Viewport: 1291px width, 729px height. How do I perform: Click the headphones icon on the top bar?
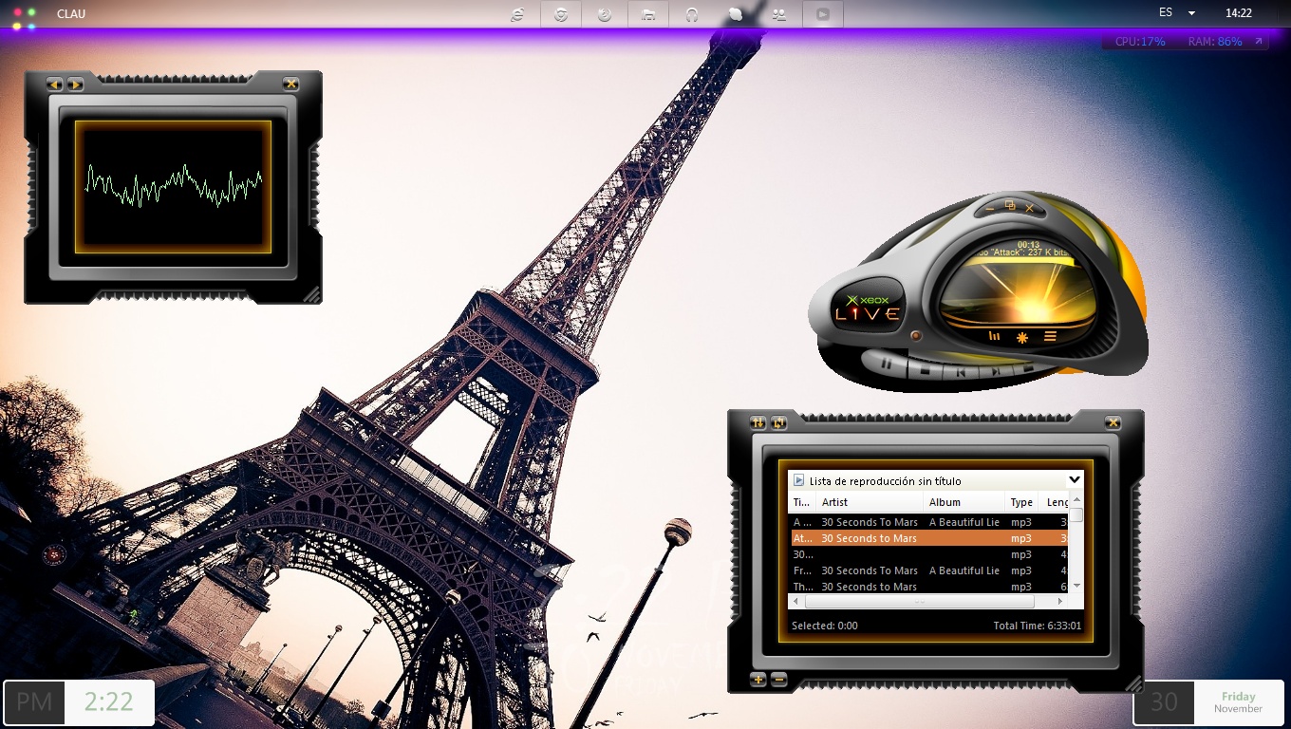pyautogui.click(x=692, y=14)
